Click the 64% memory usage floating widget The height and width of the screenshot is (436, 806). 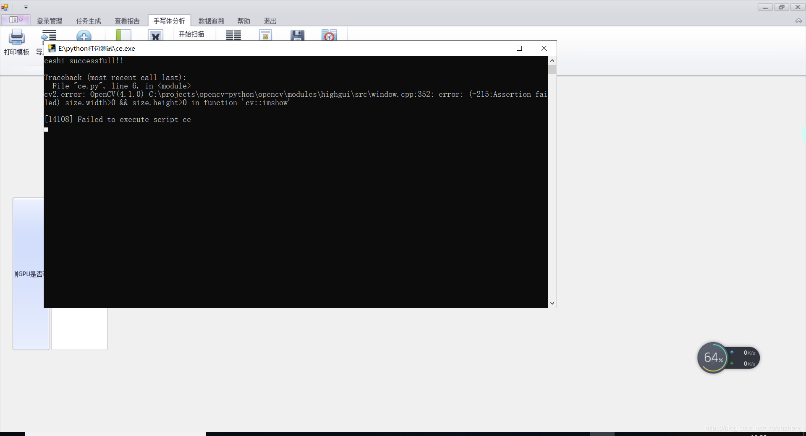click(x=713, y=358)
